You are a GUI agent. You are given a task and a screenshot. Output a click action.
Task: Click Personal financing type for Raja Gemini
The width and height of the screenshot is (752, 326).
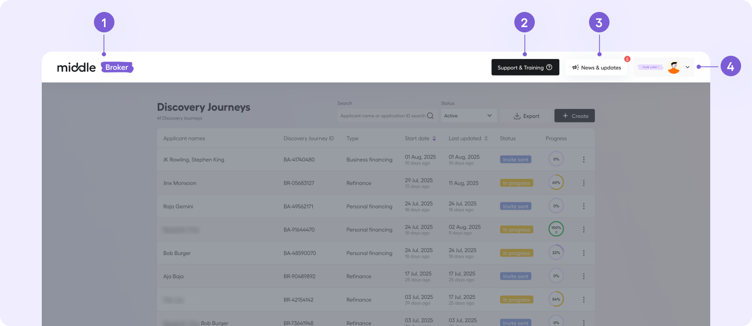(369, 207)
